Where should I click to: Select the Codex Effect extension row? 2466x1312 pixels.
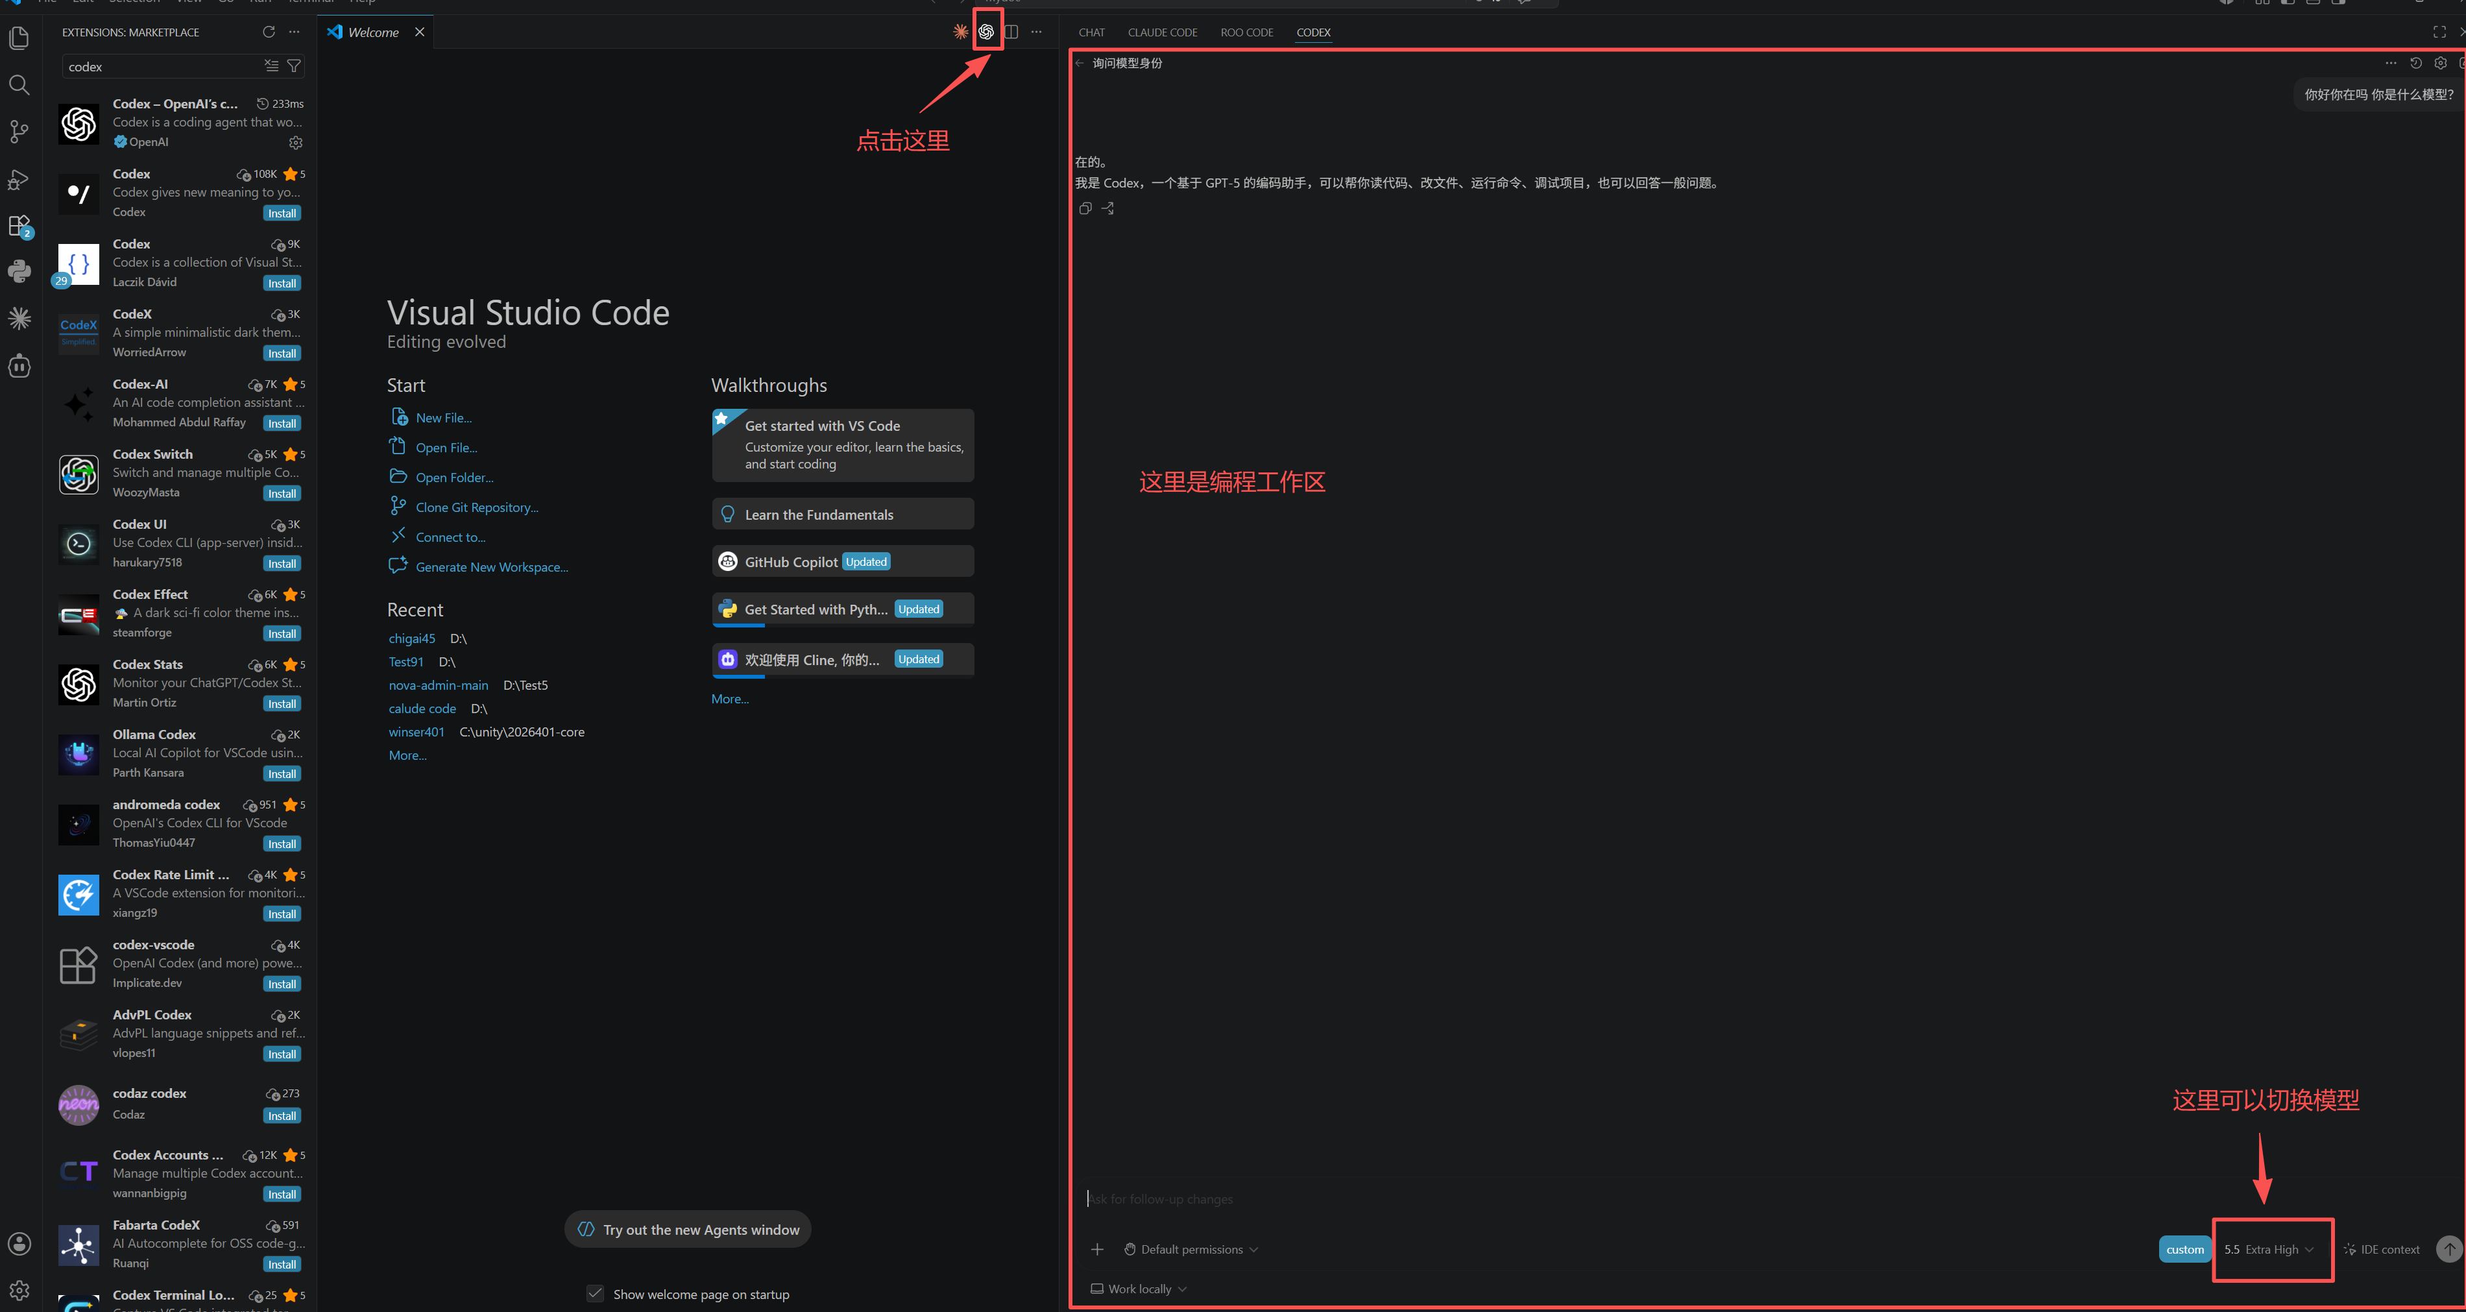click(x=181, y=613)
